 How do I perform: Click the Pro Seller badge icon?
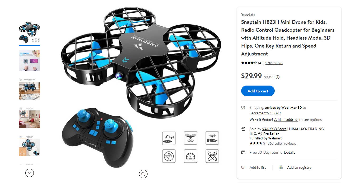(x=260, y=134)
